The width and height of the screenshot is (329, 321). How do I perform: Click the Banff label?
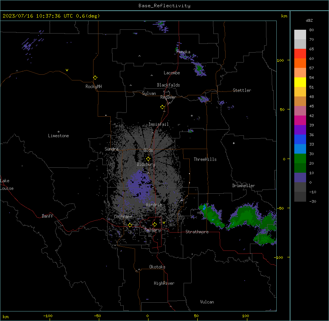click(47, 216)
